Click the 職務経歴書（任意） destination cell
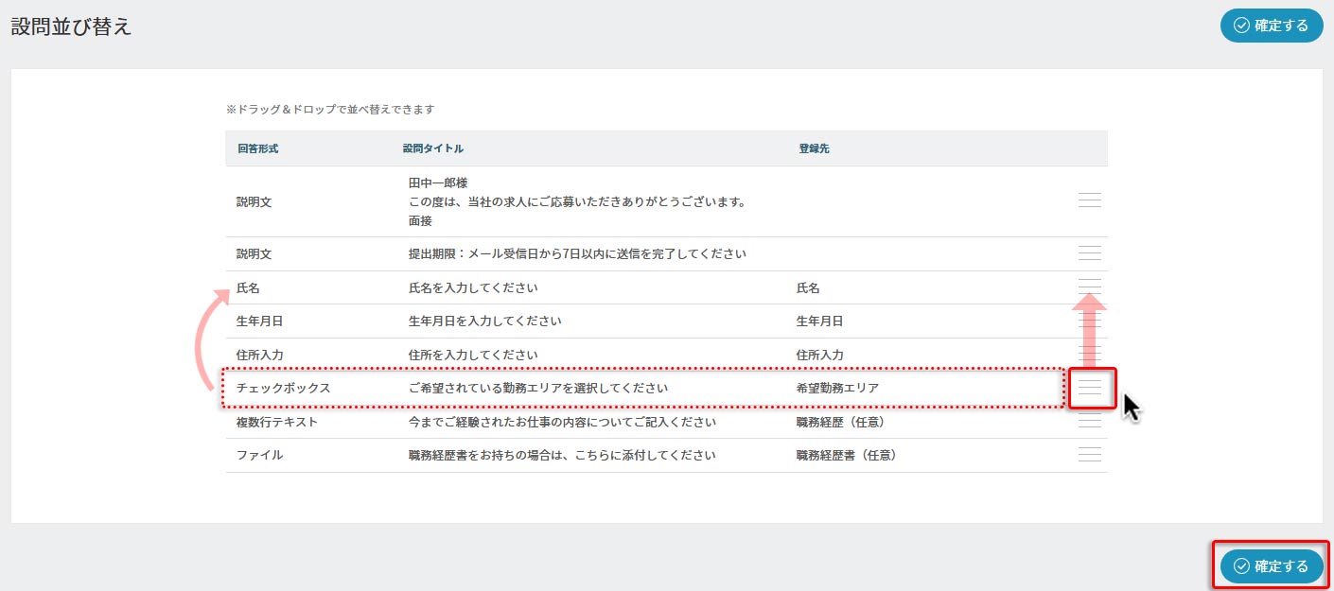This screenshot has height=591, width=1334. click(847, 455)
